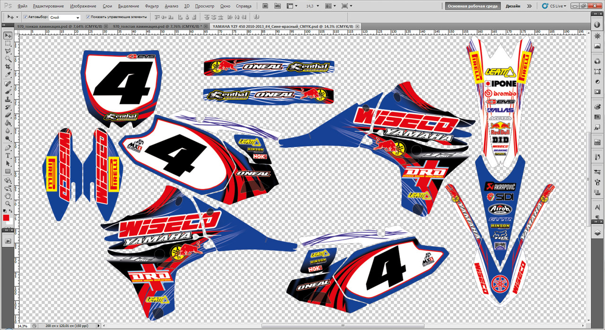Select the Paint Bucket tool
The height and width of the screenshot is (330, 605).
pos(8,122)
